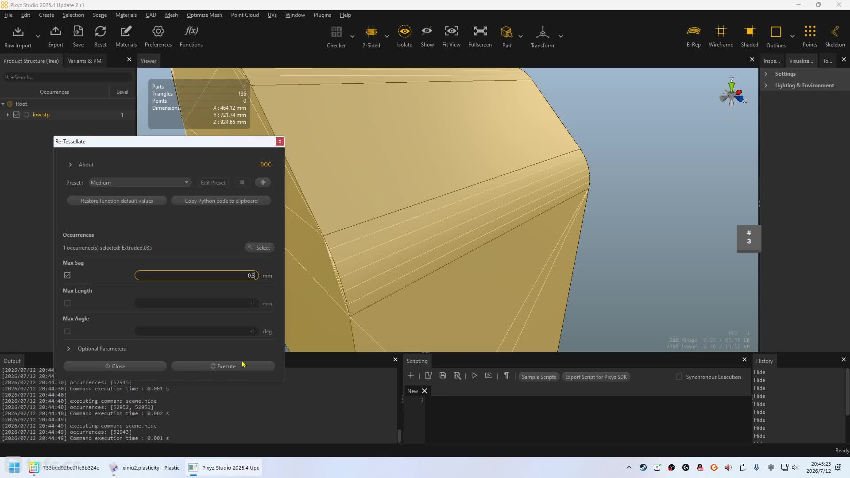Click the Select occurrences button
The image size is (850, 478).
point(259,247)
